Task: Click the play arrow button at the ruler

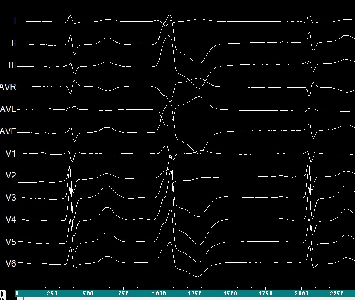Action: pyautogui.click(x=3, y=294)
